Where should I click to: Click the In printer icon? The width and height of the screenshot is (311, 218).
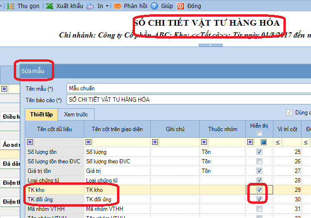click(x=90, y=6)
